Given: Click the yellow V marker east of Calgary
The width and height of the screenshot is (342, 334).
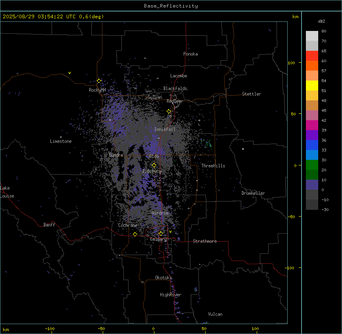Looking at the screenshot, I should 170,232.
